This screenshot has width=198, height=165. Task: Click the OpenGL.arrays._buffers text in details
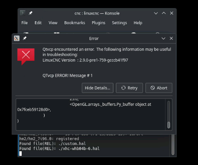click(110, 104)
